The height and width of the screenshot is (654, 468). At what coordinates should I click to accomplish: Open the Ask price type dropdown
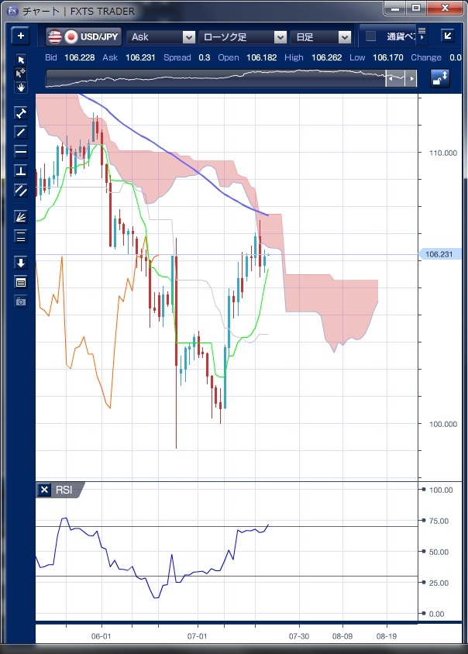tap(161, 36)
